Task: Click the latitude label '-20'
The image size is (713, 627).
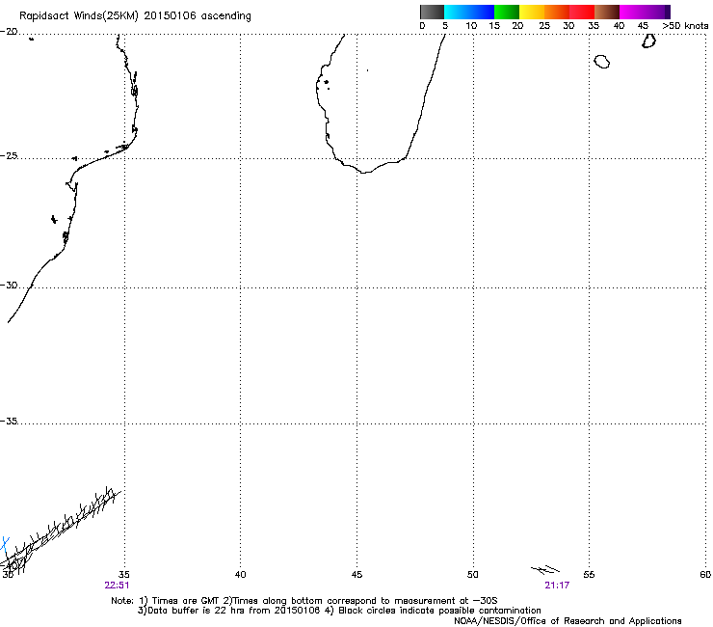Action: pos(9,32)
